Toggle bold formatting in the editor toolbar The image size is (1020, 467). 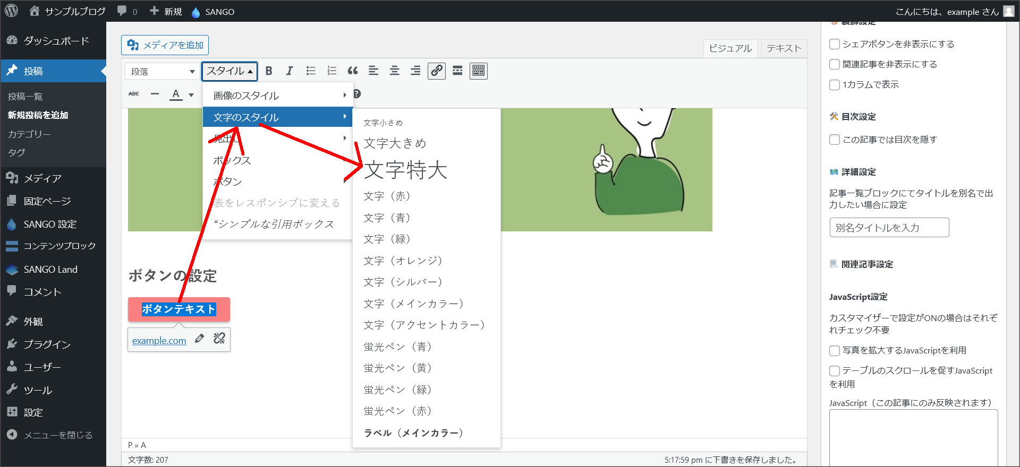coord(269,71)
